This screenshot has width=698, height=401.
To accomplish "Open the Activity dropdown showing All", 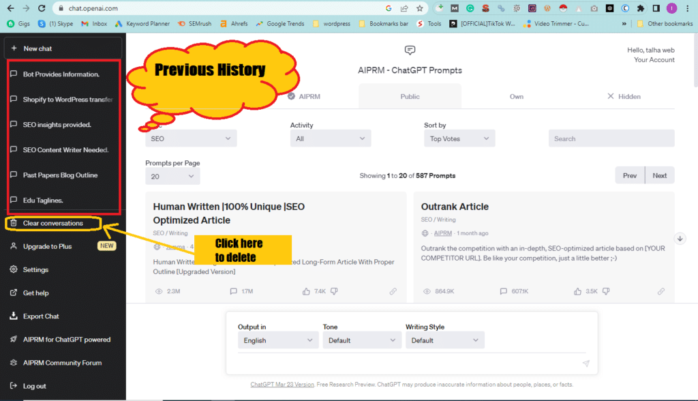I will coord(331,138).
